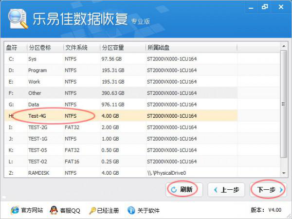Select the G: Data partition row
Image resolution: width=292 pixels, height=219 pixels.
tap(121, 104)
